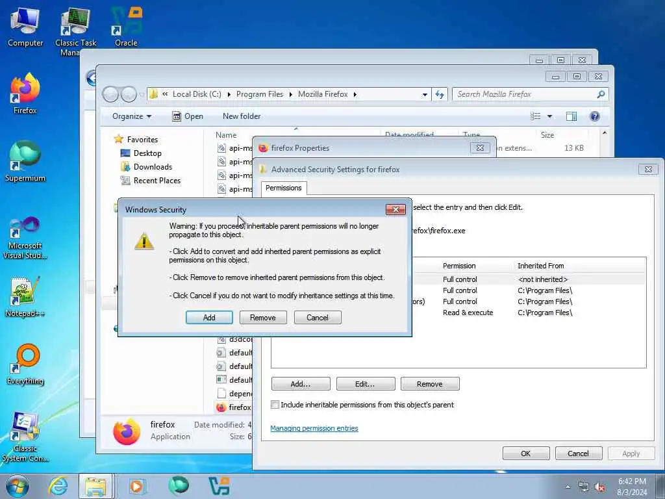Click the Inherited From column header

[x=541, y=266]
